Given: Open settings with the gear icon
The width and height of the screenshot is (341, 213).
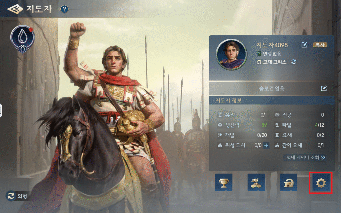Looking at the screenshot, I should (x=321, y=183).
